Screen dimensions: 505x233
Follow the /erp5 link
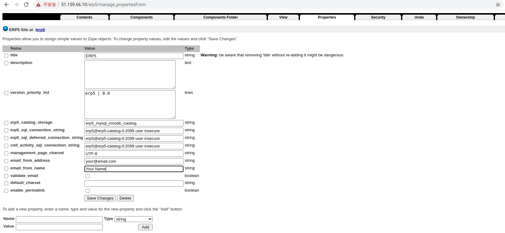40,30
